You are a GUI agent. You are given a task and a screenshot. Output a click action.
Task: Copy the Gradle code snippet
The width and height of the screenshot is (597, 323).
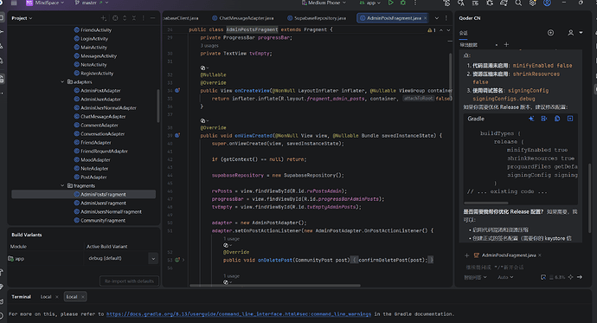557,119
